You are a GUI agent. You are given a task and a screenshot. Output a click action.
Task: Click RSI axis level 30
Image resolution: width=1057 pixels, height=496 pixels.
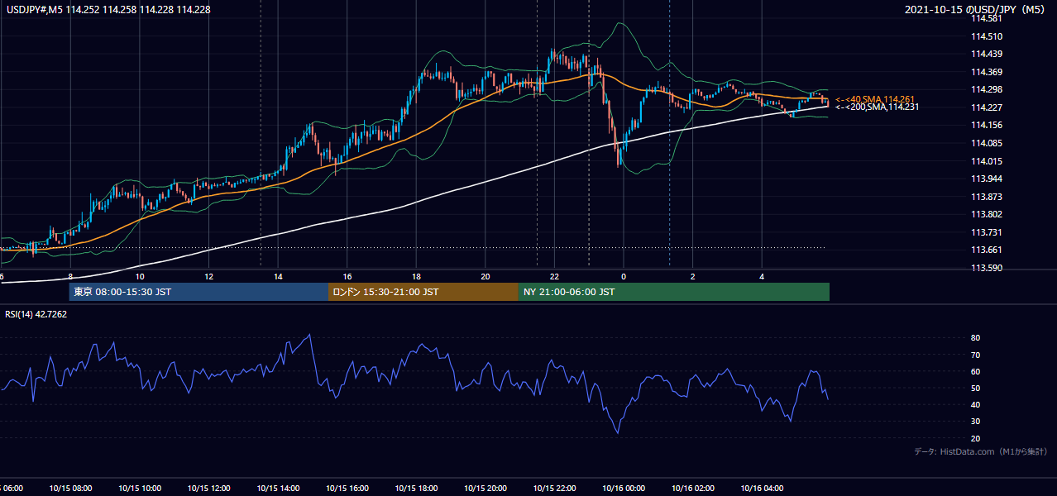pyautogui.click(x=975, y=422)
